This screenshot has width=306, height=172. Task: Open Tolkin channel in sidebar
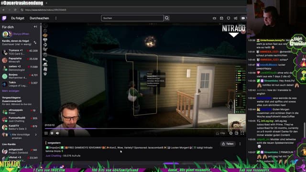pyautogui.click(x=20, y=84)
